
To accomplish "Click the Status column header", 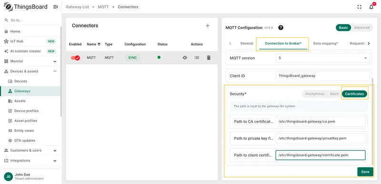I will pos(162,44).
